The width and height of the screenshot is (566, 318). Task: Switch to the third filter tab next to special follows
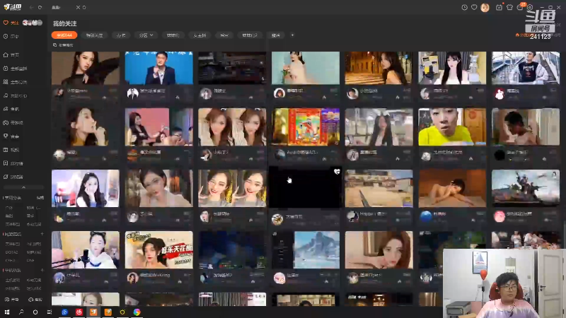121,35
